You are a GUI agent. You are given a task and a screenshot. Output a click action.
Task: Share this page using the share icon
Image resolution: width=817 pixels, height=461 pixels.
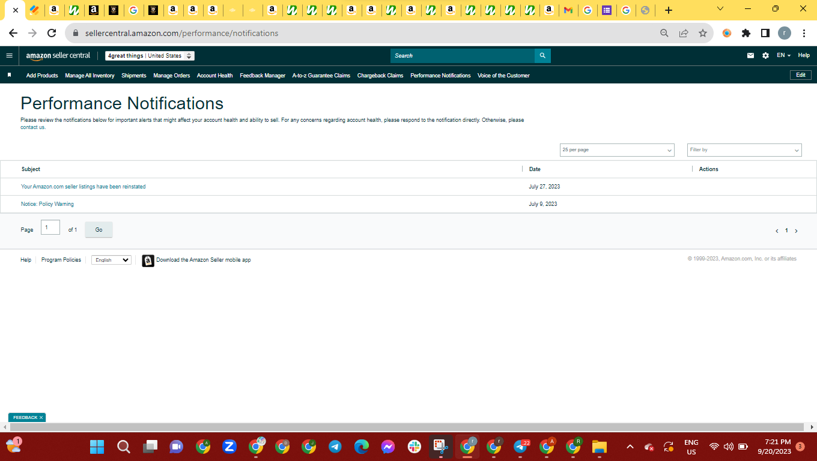coord(684,33)
